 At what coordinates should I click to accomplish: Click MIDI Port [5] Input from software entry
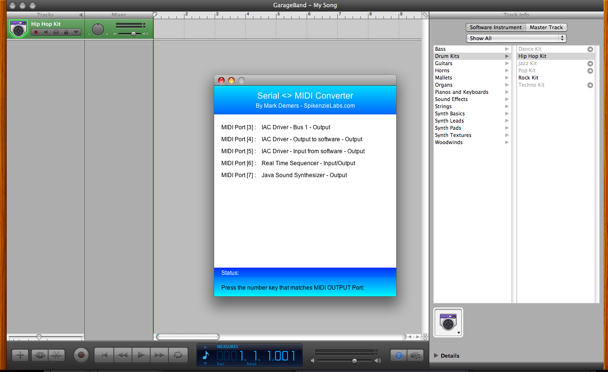(293, 151)
